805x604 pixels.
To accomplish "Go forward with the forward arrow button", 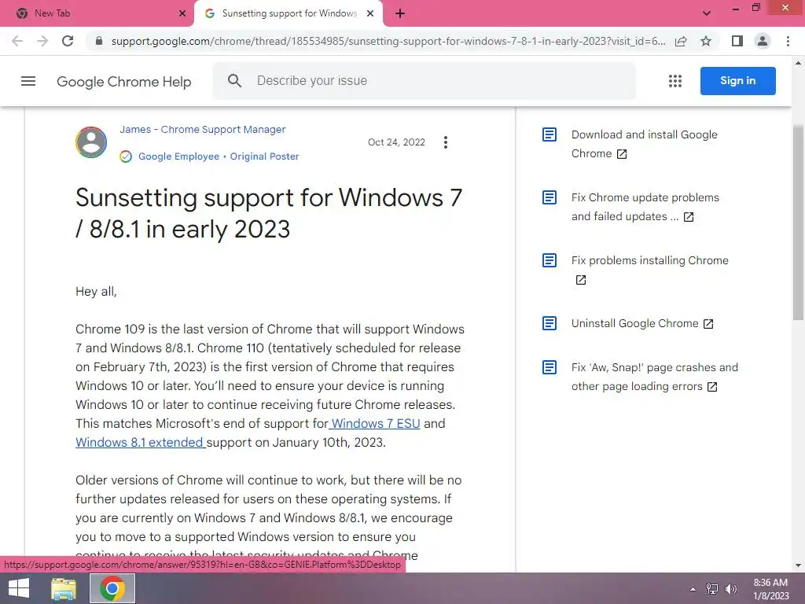I will click(x=42, y=41).
